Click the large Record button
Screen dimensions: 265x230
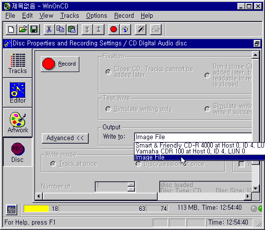[60, 64]
